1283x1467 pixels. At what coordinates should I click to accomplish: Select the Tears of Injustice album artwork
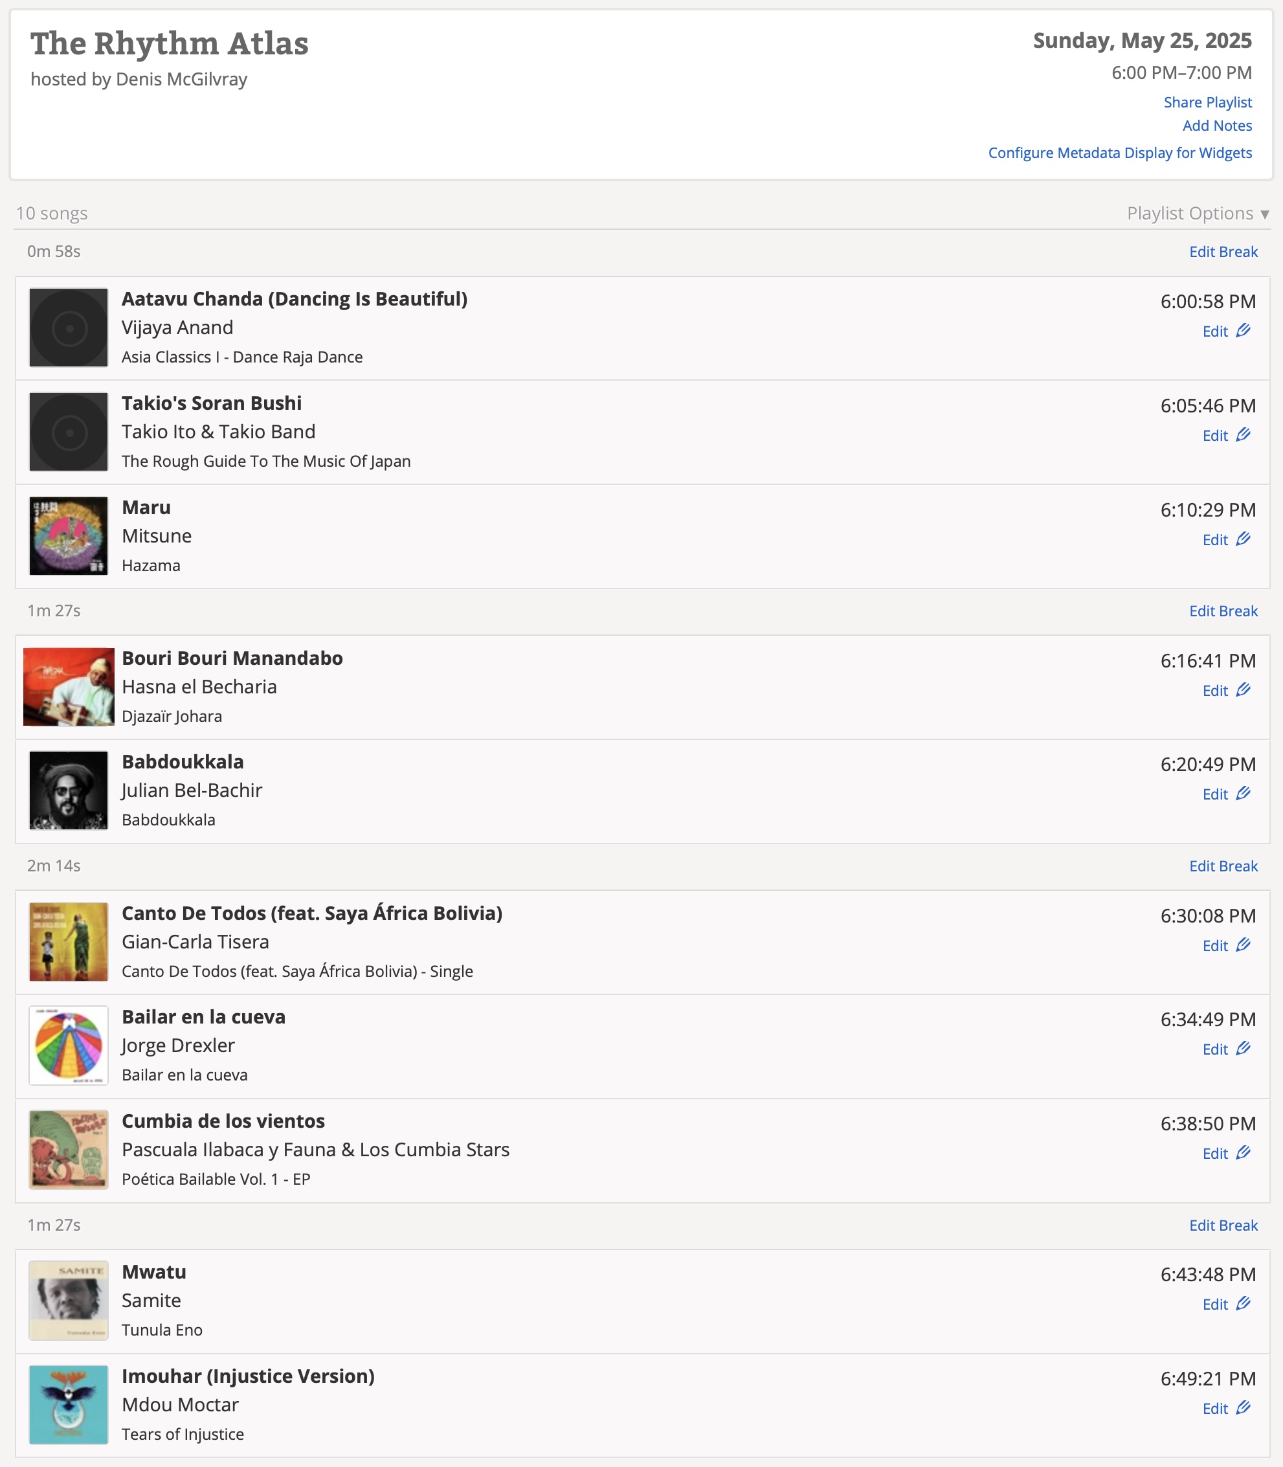pyautogui.click(x=69, y=1405)
